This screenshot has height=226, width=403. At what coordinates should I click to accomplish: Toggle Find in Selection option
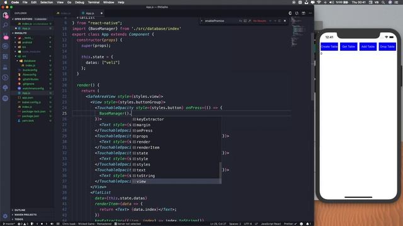click(280, 21)
